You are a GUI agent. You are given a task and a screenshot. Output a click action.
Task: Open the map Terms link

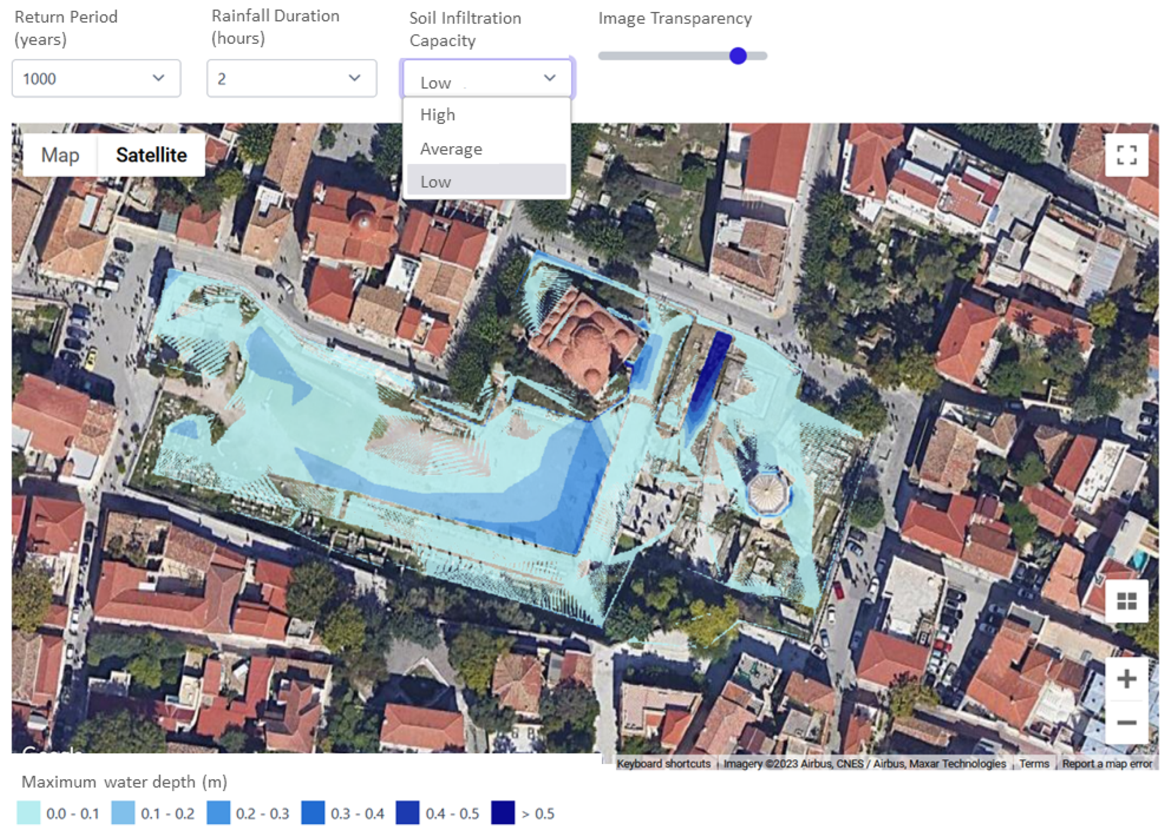coord(1034,764)
